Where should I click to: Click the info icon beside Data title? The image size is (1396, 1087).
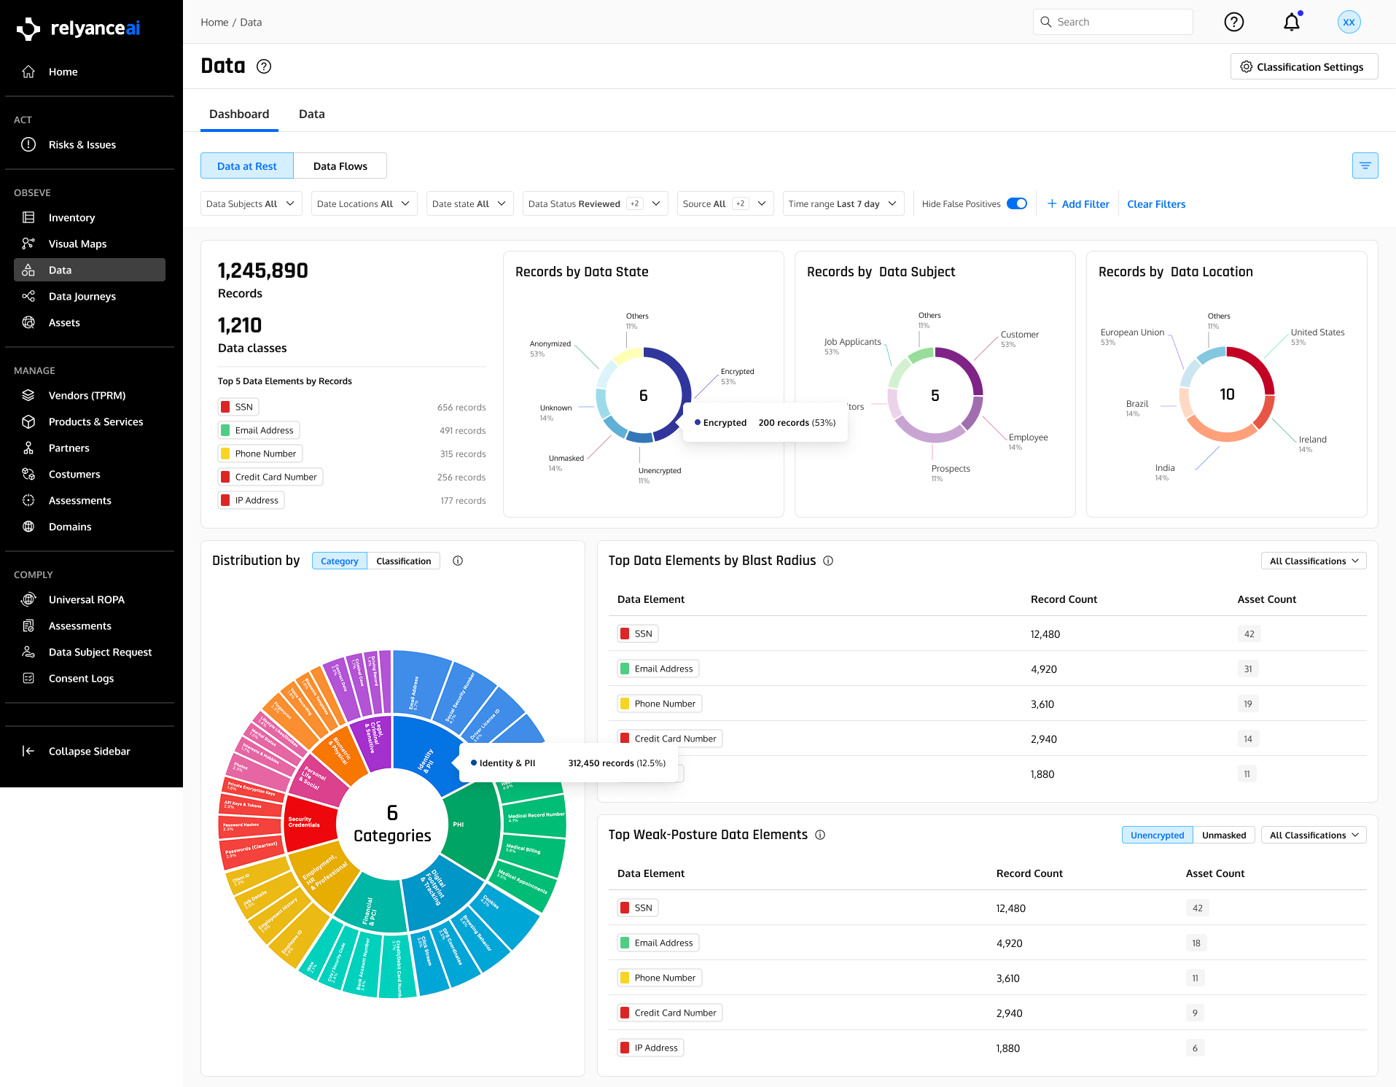coord(264,66)
